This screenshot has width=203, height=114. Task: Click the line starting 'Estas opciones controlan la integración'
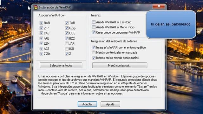pos(97,76)
